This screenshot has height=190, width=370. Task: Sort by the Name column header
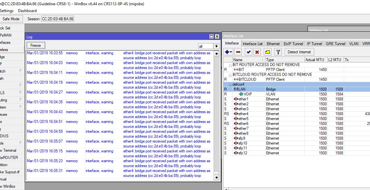click(x=249, y=60)
